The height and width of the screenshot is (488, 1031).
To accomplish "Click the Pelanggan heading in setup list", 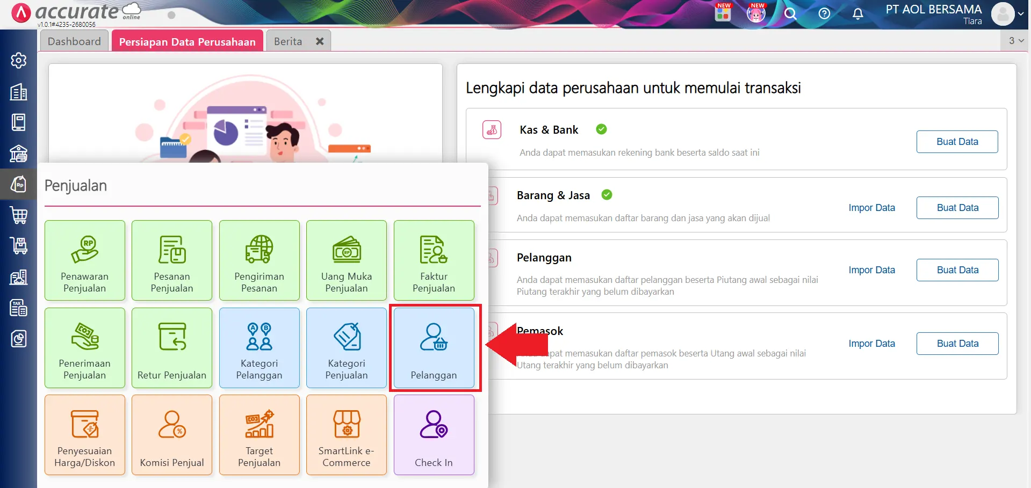I will pos(544,258).
